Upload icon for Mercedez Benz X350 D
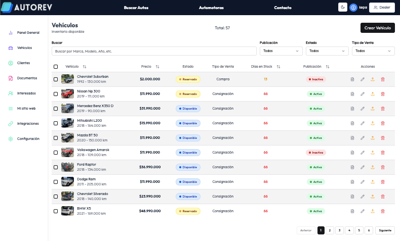This screenshot has height=241, width=400. tap(373, 109)
